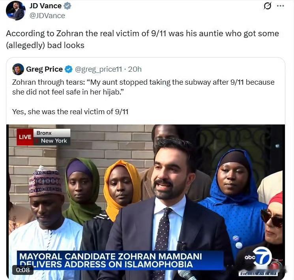294x280 pixels.
Task: Click the Mayoral Candidate news chyron banner
Action: tap(120, 260)
